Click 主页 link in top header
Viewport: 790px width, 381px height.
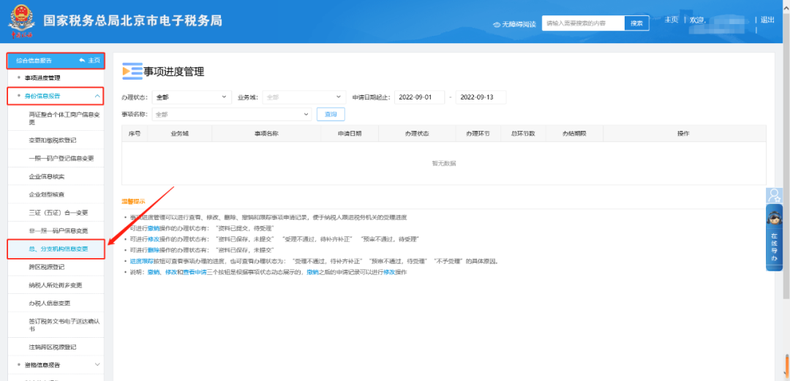click(671, 20)
